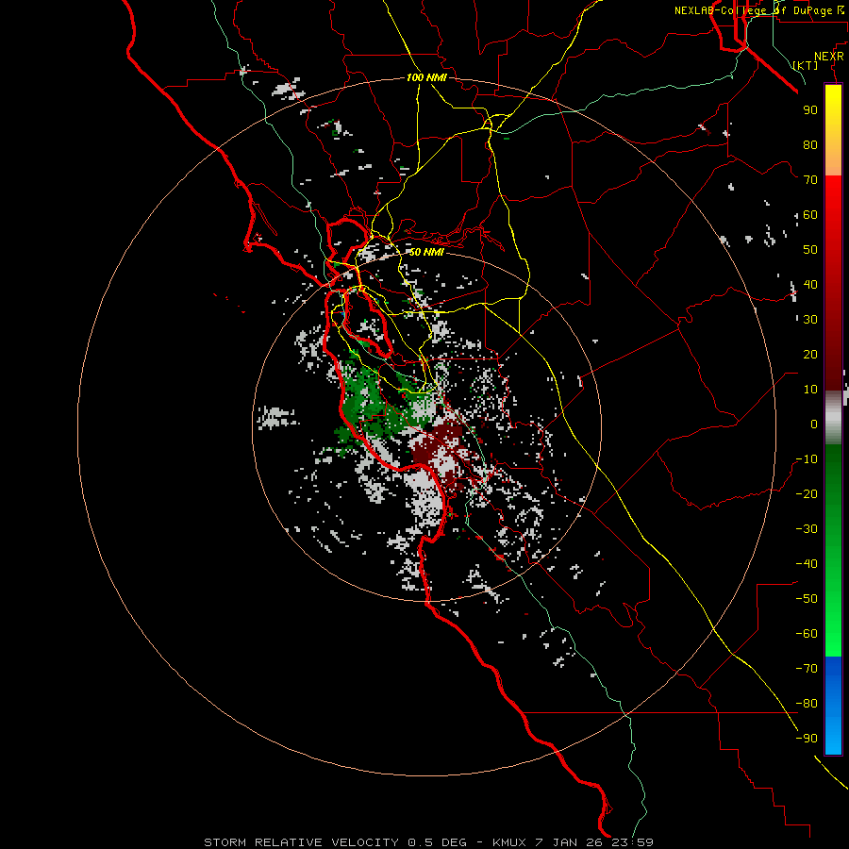Click the "50 NMI" range ring label
Screen dimensions: 849x849
pyautogui.click(x=426, y=252)
